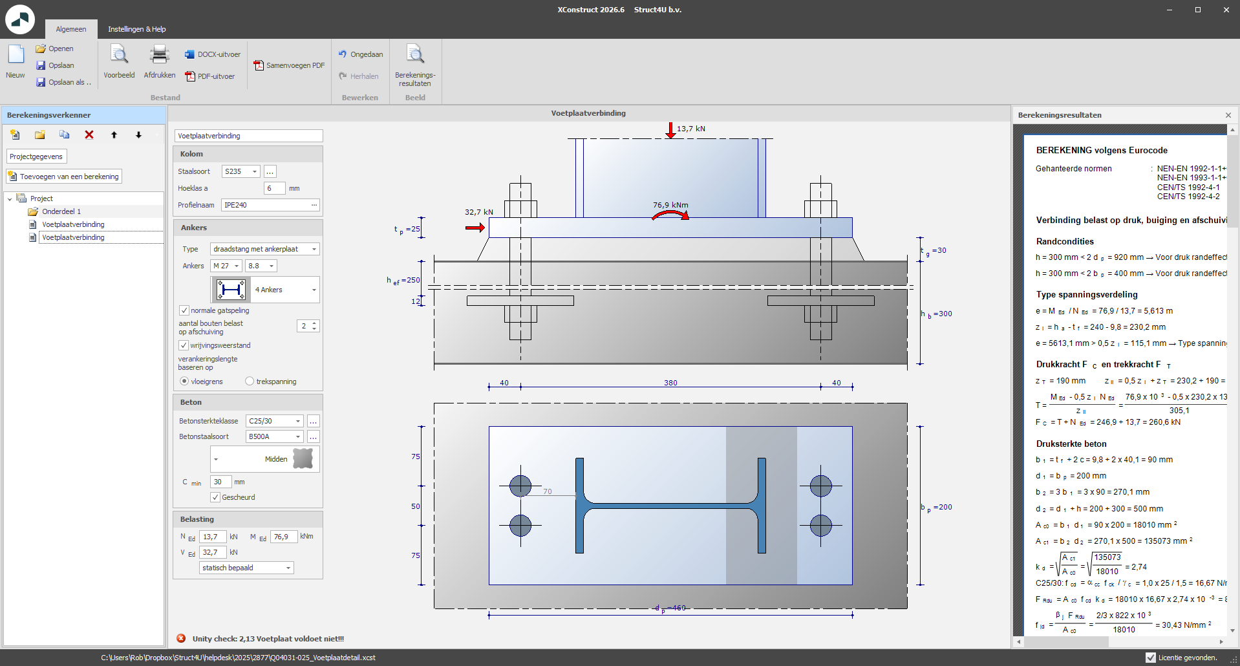Viewport: 1240px width, 666px height.
Task: Click the Ongedaan undo icon
Action: click(x=343, y=54)
